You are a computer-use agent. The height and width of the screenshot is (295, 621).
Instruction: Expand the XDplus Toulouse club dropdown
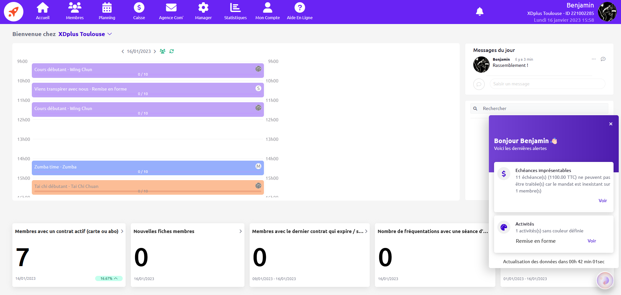[x=110, y=34]
